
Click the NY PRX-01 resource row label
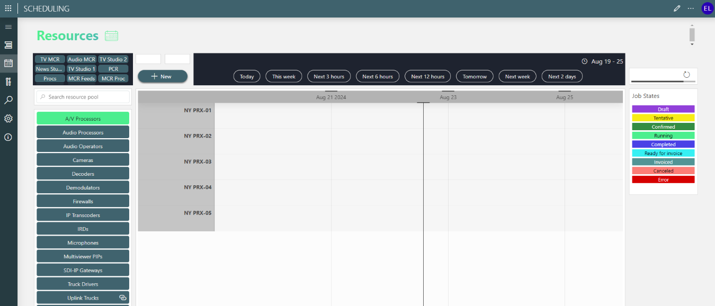(x=198, y=110)
